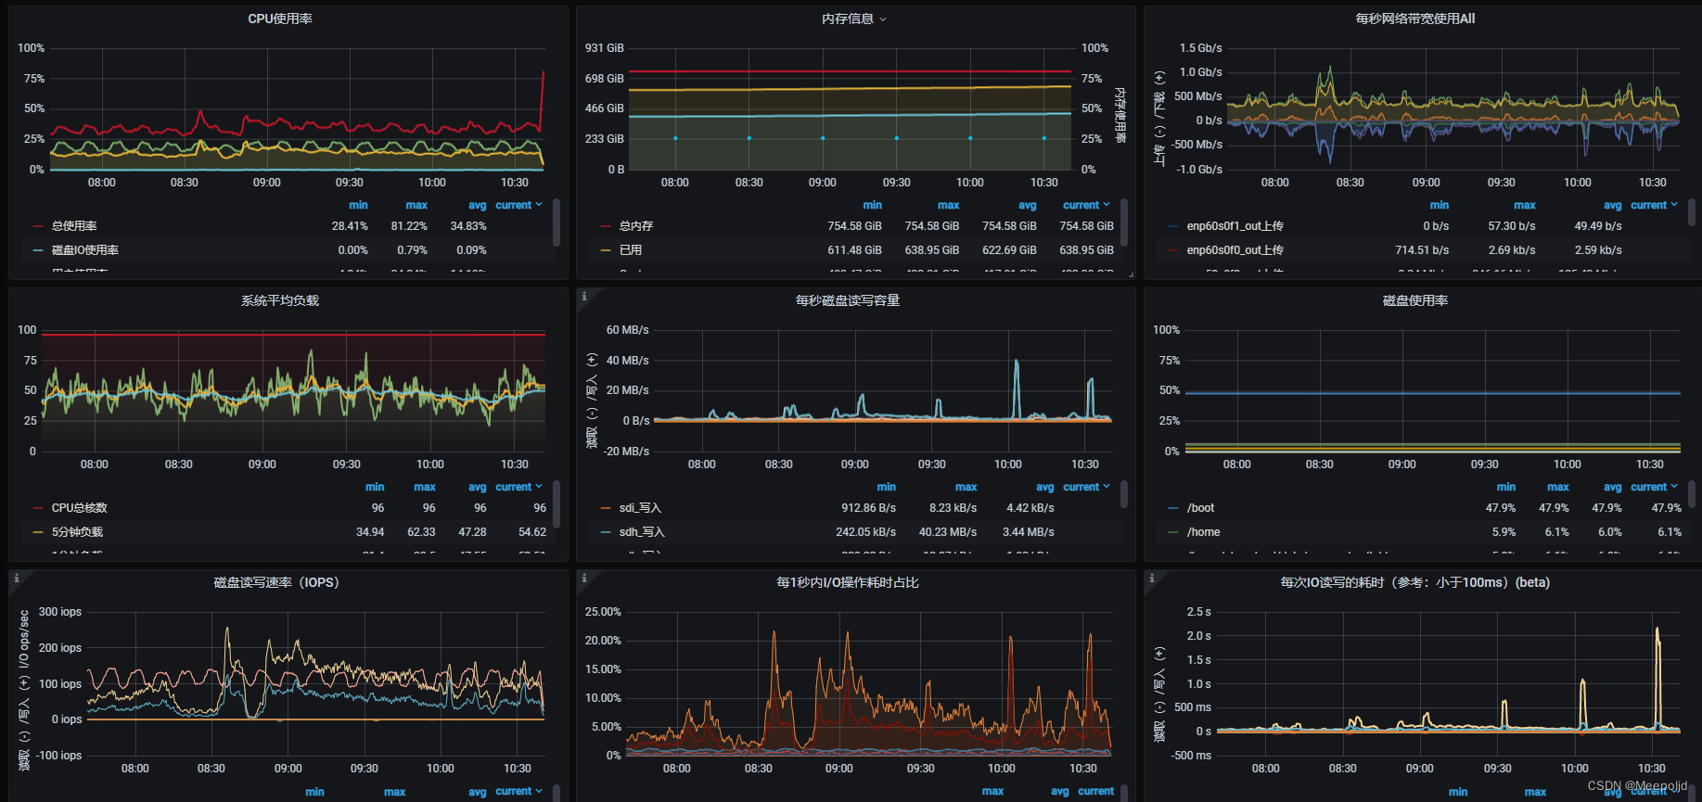Viewport: 1702px width, 802px height.
Task: Toggle 磁盘IO使用率 series in CPU legend
Action: click(x=85, y=250)
